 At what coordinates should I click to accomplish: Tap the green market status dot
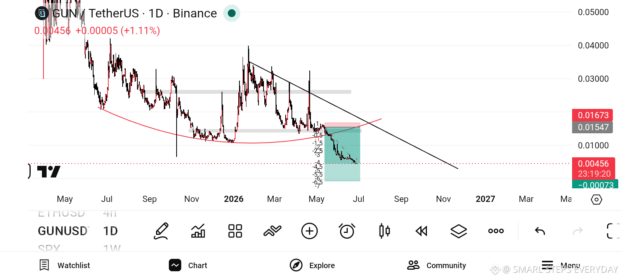232,13
